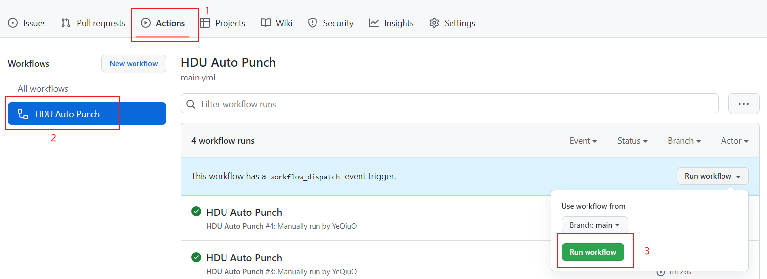Open the Insights tab

coord(391,23)
